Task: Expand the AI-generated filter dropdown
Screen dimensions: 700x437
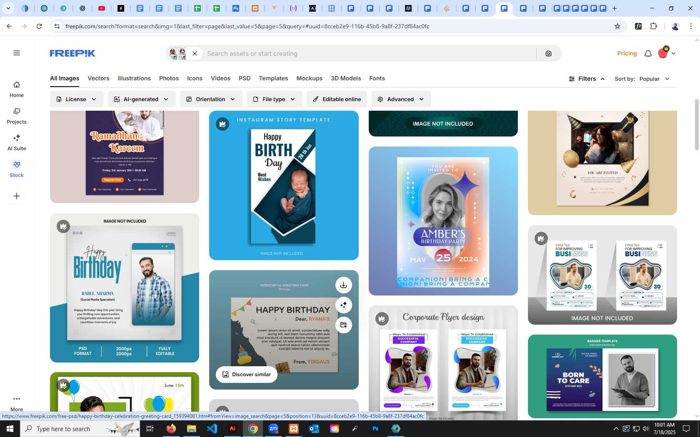Action: (x=142, y=99)
